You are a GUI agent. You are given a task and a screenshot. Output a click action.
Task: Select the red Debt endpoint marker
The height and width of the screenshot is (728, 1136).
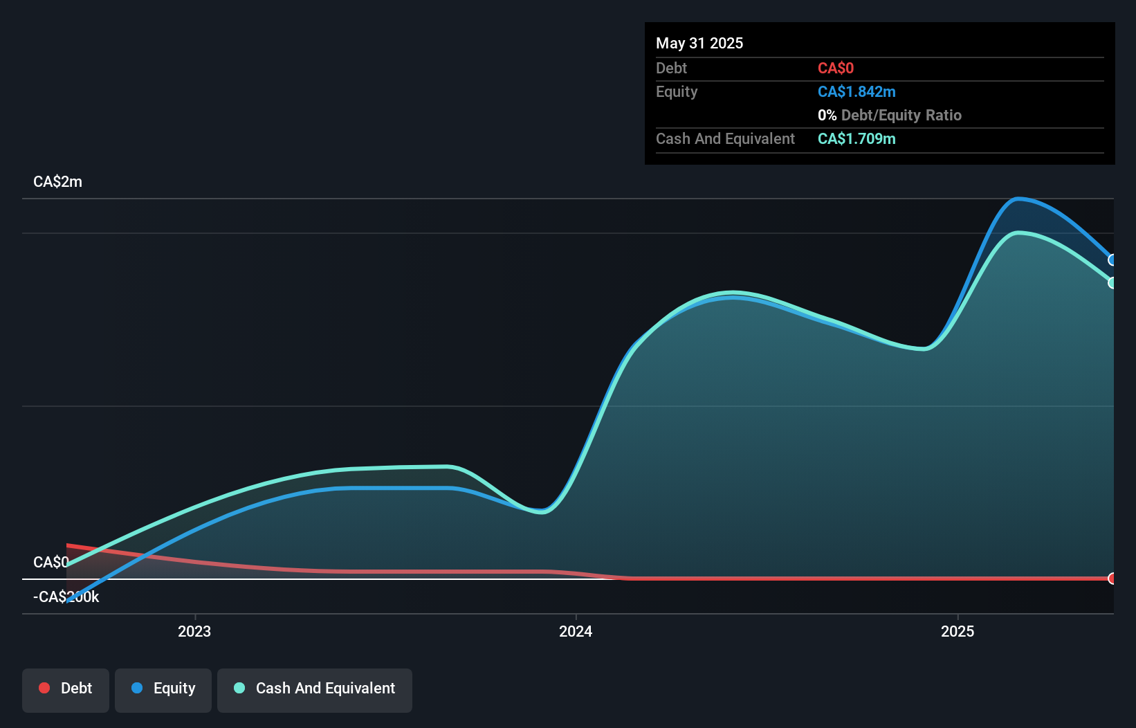click(x=1112, y=579)
